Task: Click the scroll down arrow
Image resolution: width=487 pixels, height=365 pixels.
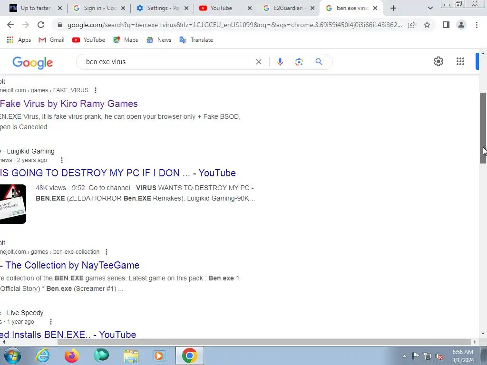Action: [x=483, y=334]
